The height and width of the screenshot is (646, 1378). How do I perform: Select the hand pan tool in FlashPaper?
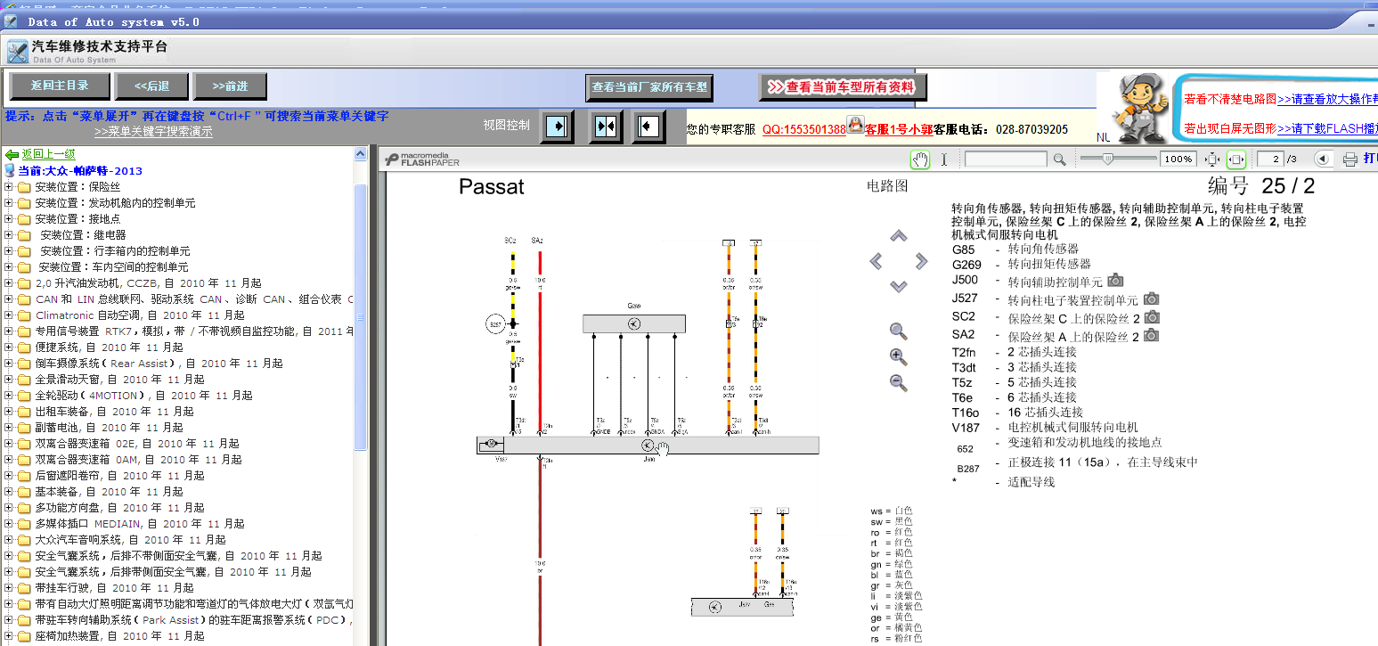click(x=919, y=159)
